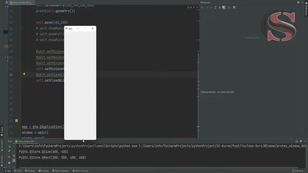This screenshot has height=173, width=308.
Task: Click the Rerun icon in Run panel
Action: pyautogui.click(x=9, y=146)
